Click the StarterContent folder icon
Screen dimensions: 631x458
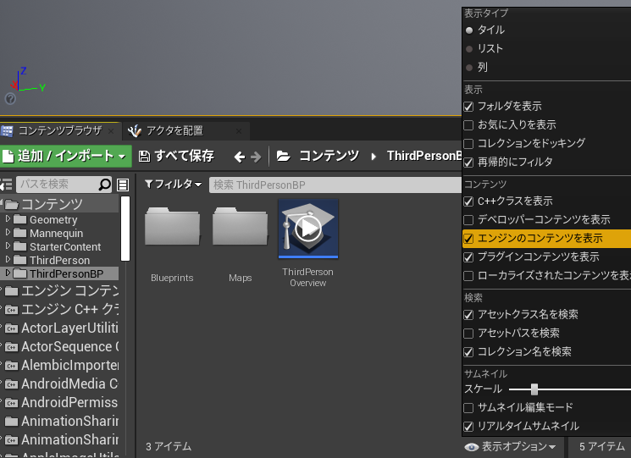[x=19, y=246]
